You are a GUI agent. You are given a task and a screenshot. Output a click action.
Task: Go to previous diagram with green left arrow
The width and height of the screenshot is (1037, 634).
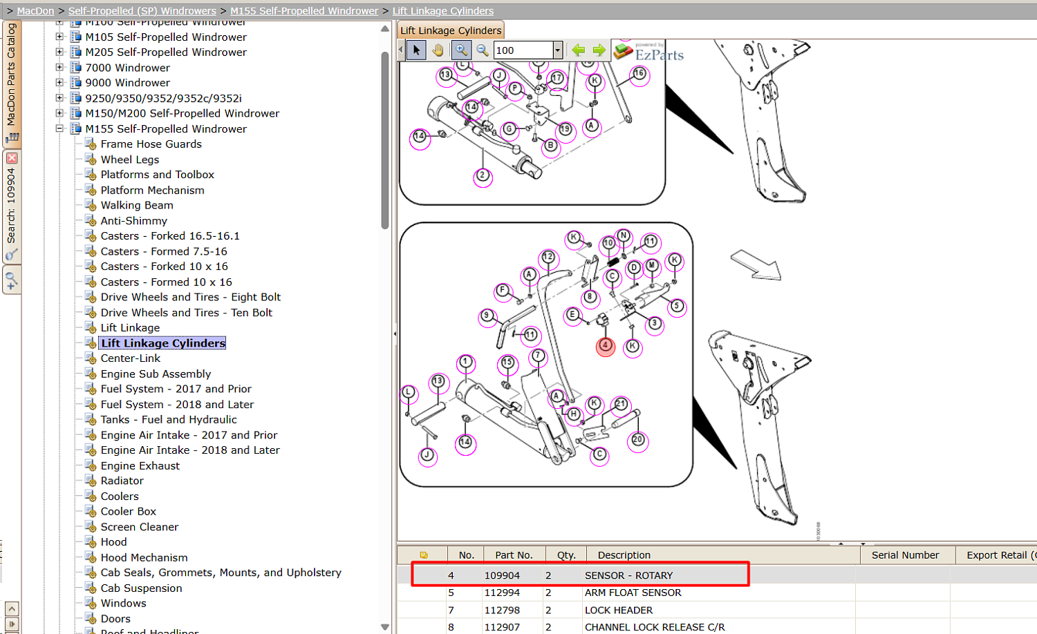pyautogui.click(x=579, y=50)
